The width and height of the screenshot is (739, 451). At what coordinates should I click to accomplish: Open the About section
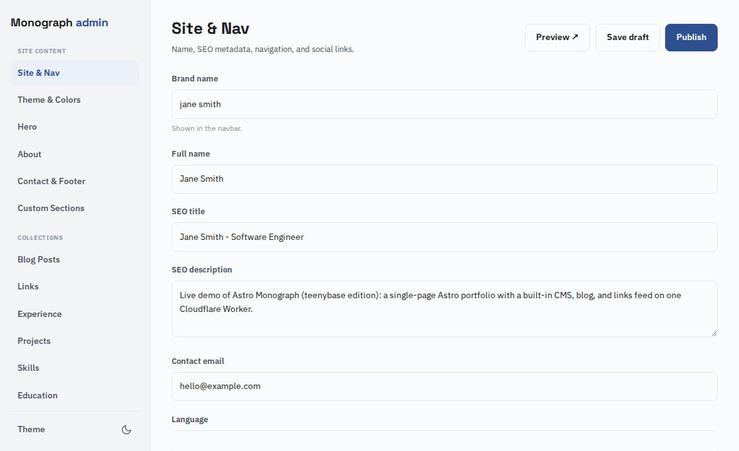pyautogui.click(x=75, y=154)
